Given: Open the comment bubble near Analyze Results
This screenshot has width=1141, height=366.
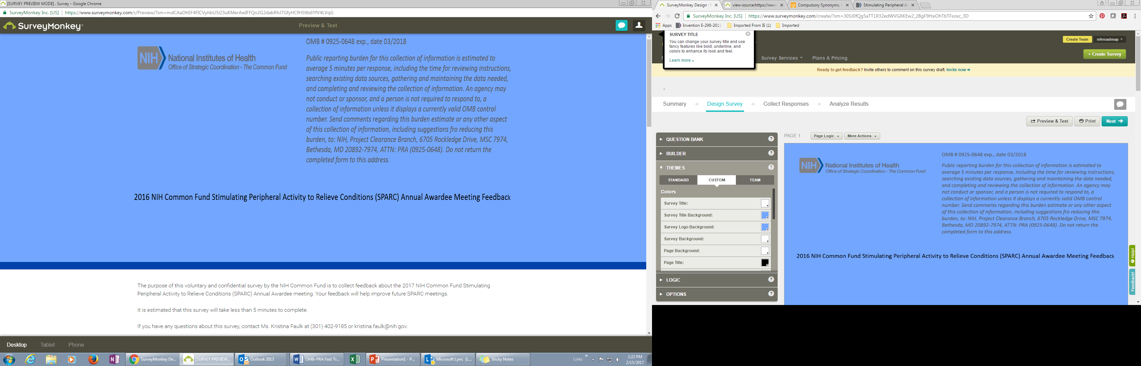Looking at the screenshot, I should 1120,104.
